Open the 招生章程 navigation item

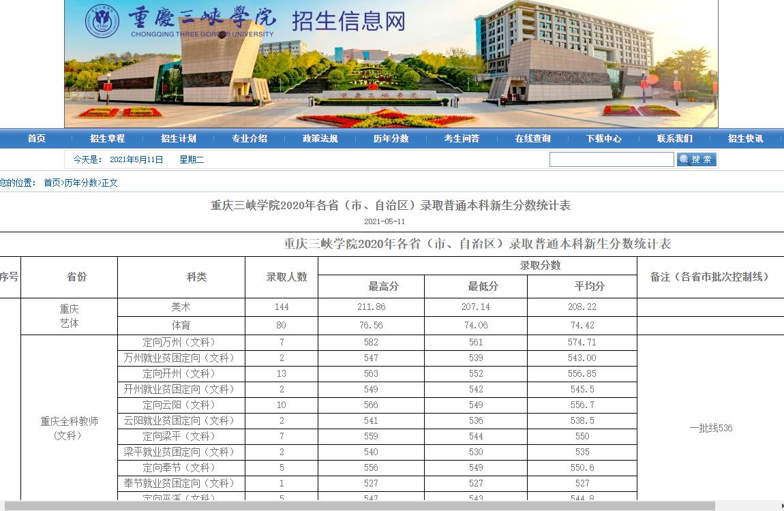pyautogui.click(x=108, y=138)
